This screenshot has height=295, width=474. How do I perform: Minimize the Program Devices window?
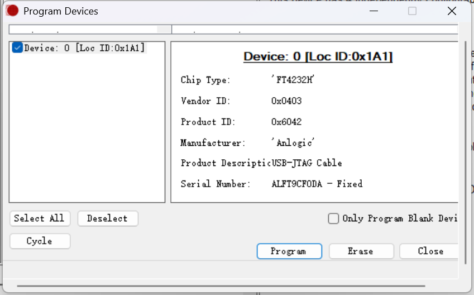click(x=374, y=11)
